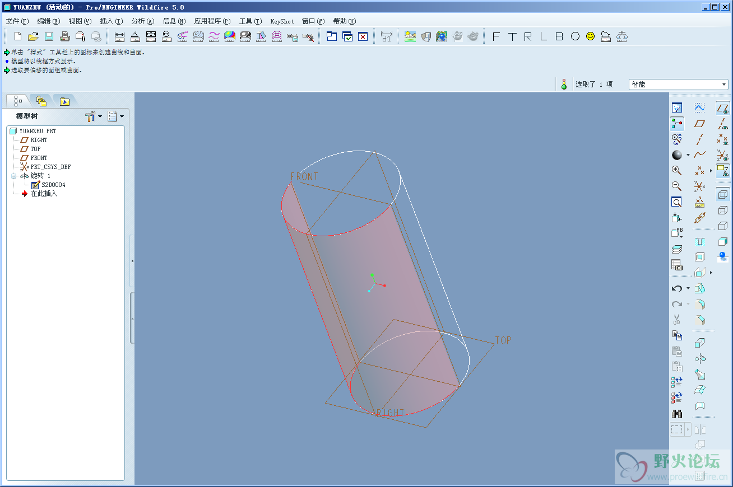Switch to the model tree tab

tap(18, 101)
